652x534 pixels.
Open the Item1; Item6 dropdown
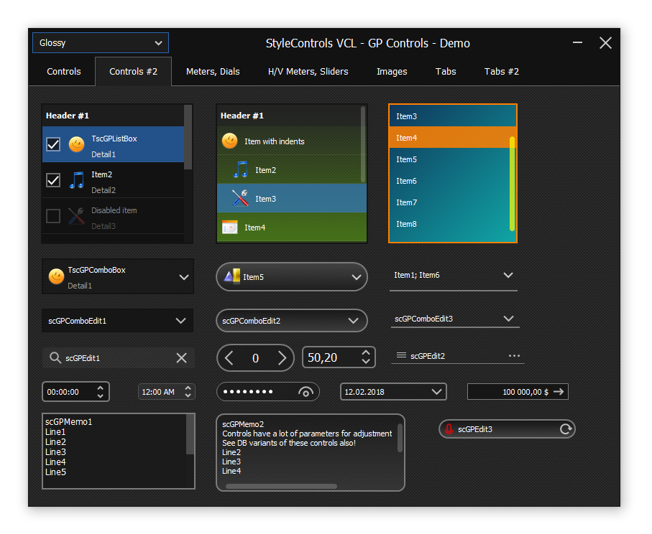[508, 275]
